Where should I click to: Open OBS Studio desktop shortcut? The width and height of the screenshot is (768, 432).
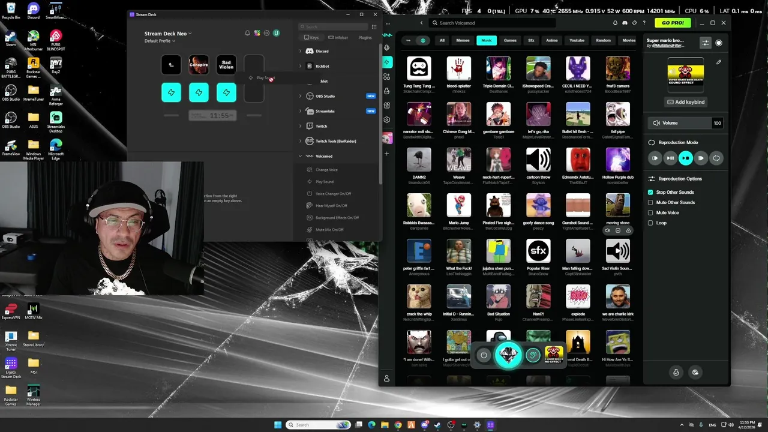pyautogui.click(x=11, y=92)
